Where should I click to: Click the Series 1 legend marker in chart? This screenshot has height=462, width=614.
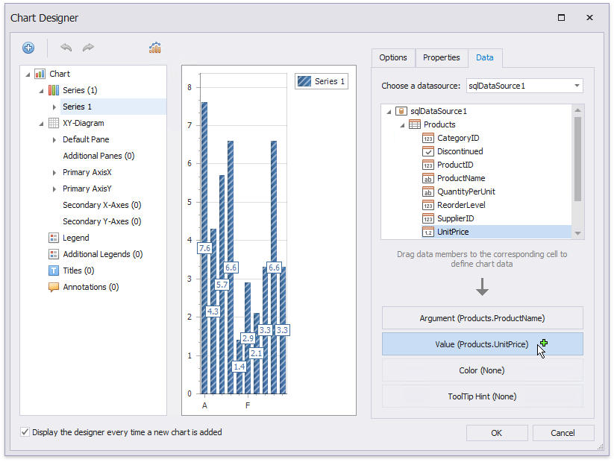(304, 81)
